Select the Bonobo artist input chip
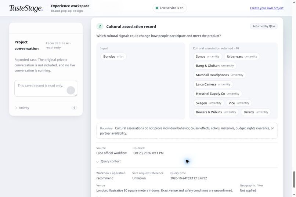 point(113,56)
